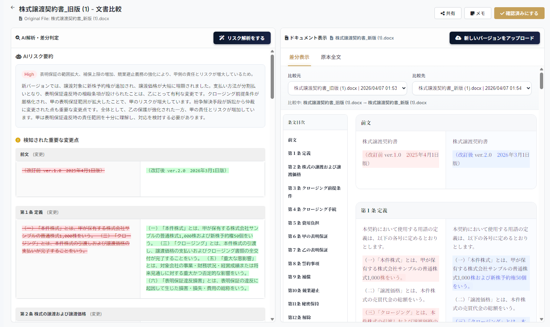Click the High risk level badge

29,74
